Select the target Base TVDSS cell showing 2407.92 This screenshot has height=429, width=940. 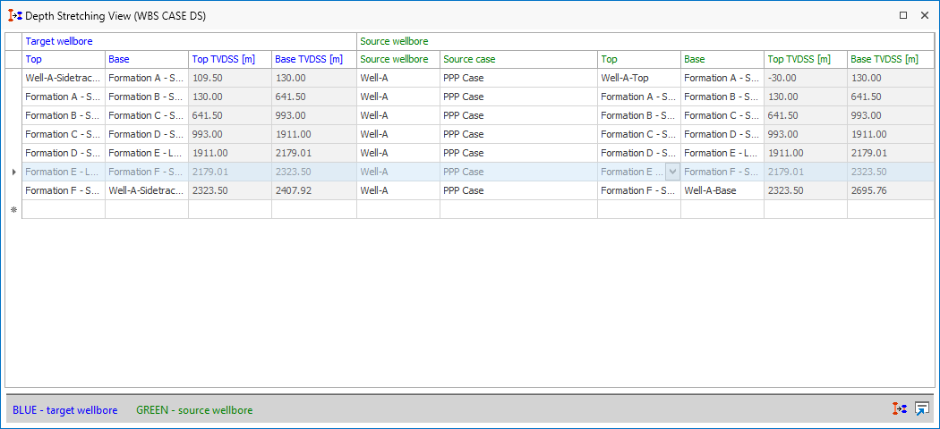point(313,190)
